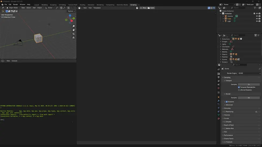
Task: Open the Output properties printer tab icon
Action: click(x=219, y=77)
